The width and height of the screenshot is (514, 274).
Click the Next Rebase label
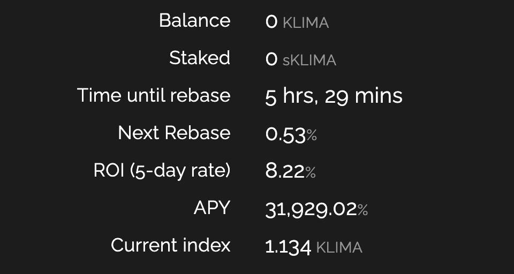(174, 133)
